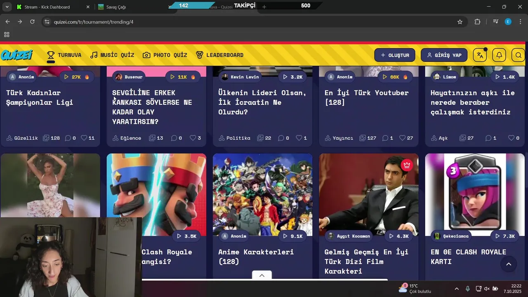528x297 pixels.
Task: Open the Chrome profile avatar
Action: pyautogui.click(x=508, y=22)
